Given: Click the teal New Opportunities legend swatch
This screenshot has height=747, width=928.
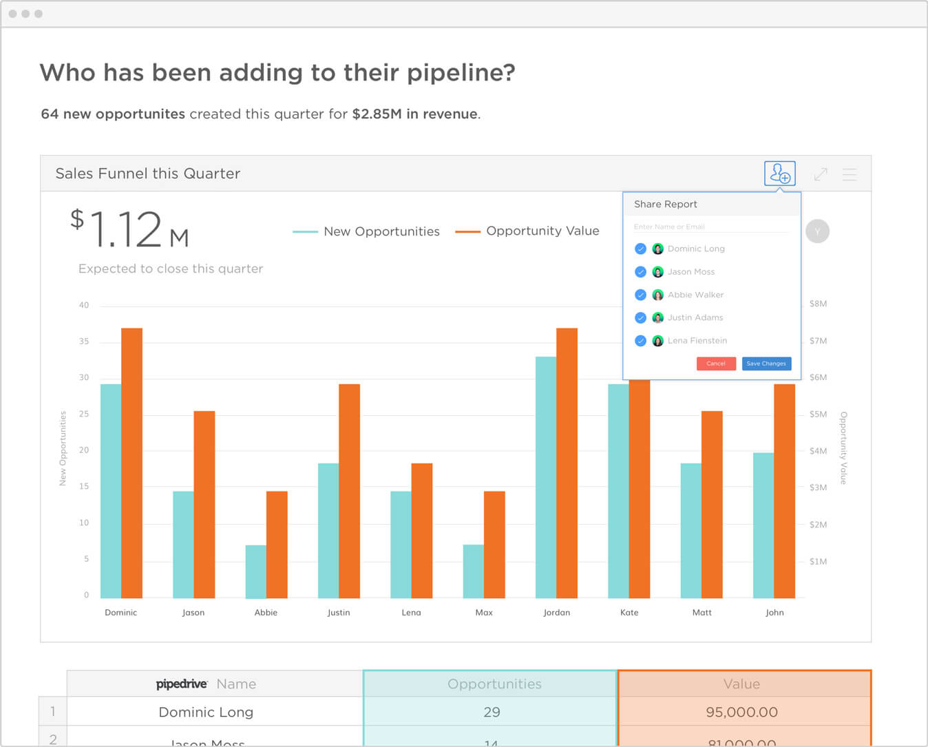Looking at the screenshot, I should [x=306, y=231].
